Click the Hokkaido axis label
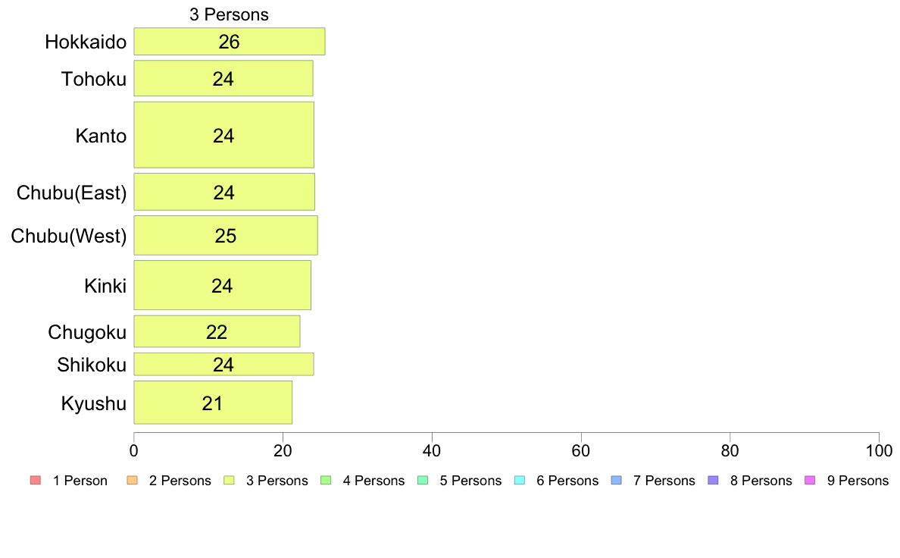The height and width of the screenshot is (558, 900). point(86,42)
